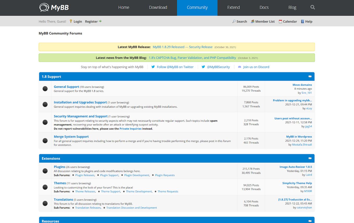Open the Plugin Support sub forum
Image resolution: width=354 pixels, height=223 pixels.
pos(109,175)
